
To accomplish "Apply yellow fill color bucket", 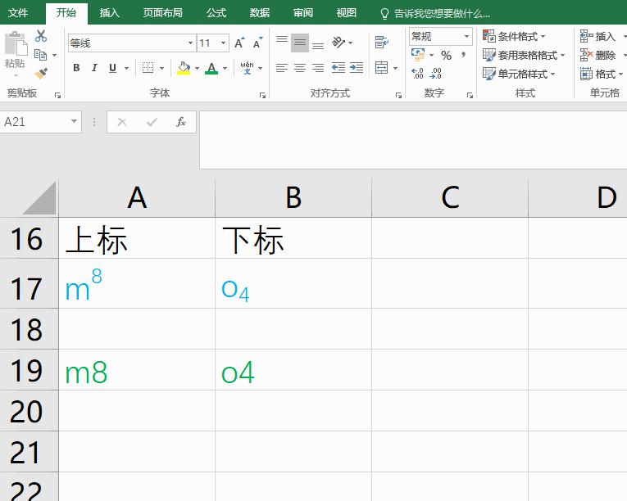I will point(184,68).
